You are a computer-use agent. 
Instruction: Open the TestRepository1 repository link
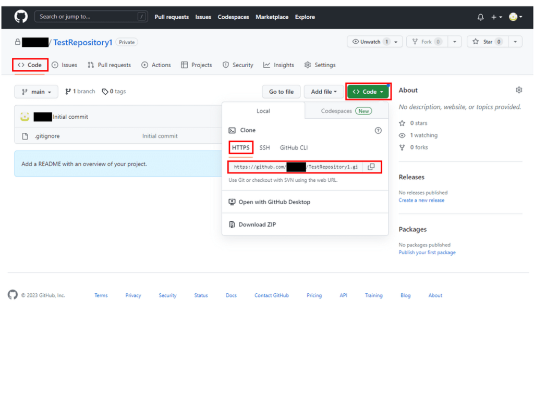click(83, 42)
